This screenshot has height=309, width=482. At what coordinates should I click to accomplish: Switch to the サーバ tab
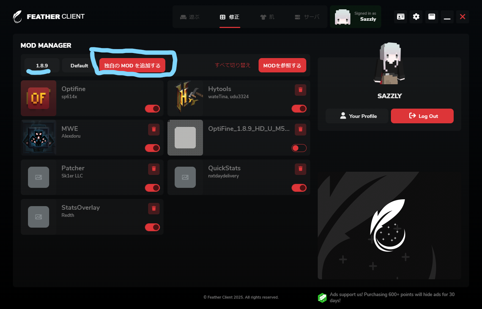tap(307, 17)
